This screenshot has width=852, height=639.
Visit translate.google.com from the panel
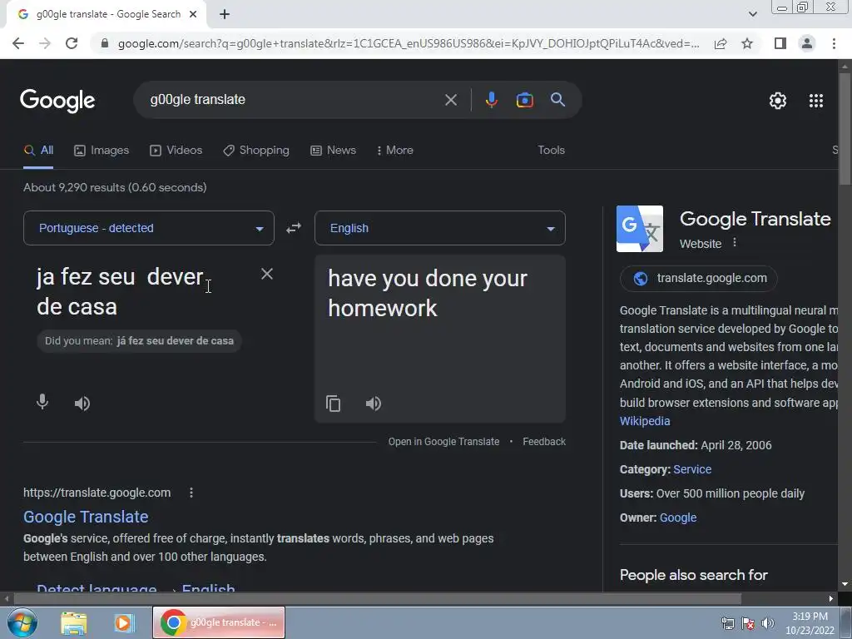point(699,278)
